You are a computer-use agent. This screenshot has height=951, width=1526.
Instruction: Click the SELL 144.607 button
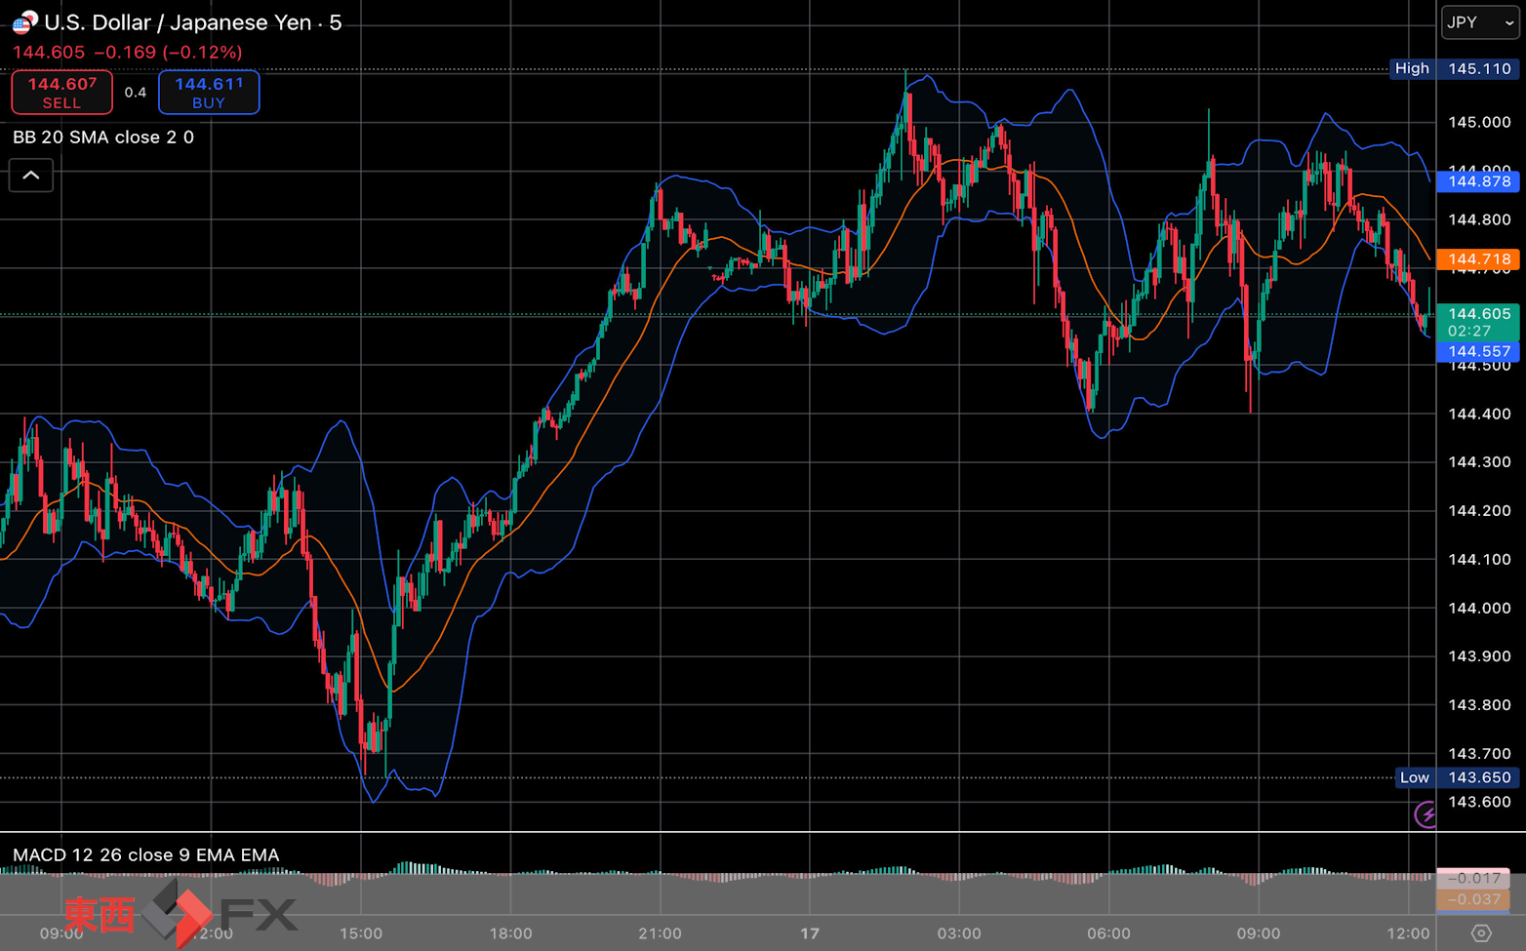pos(61,93)
